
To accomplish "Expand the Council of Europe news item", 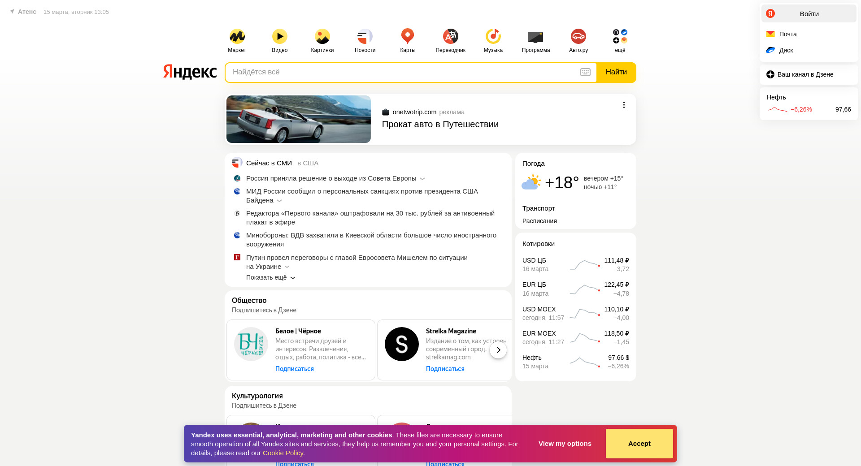I will coord(422,179).
